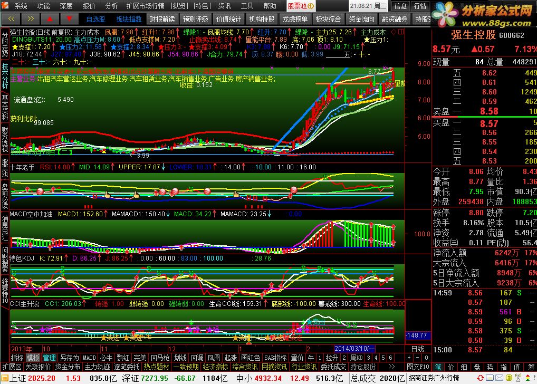Select 盘前必读 in left sidebar
Screen dimensions: 537x384
[x=5, y=196]
